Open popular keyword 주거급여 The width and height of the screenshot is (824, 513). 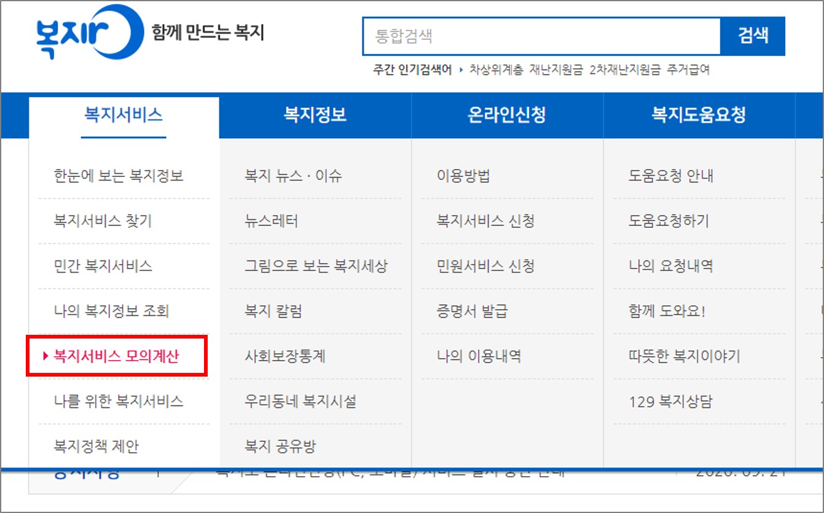pyautogui.click(x=688, y=70)
